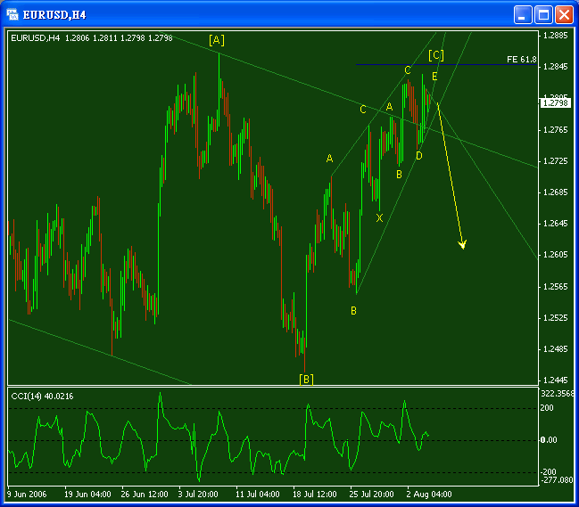Click the 1.2485 price scale value
The height and width of the screenshot is (507, 579).
point(556,349)
